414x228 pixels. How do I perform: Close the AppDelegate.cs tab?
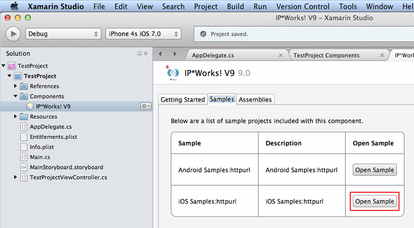[x=281, y=55]
